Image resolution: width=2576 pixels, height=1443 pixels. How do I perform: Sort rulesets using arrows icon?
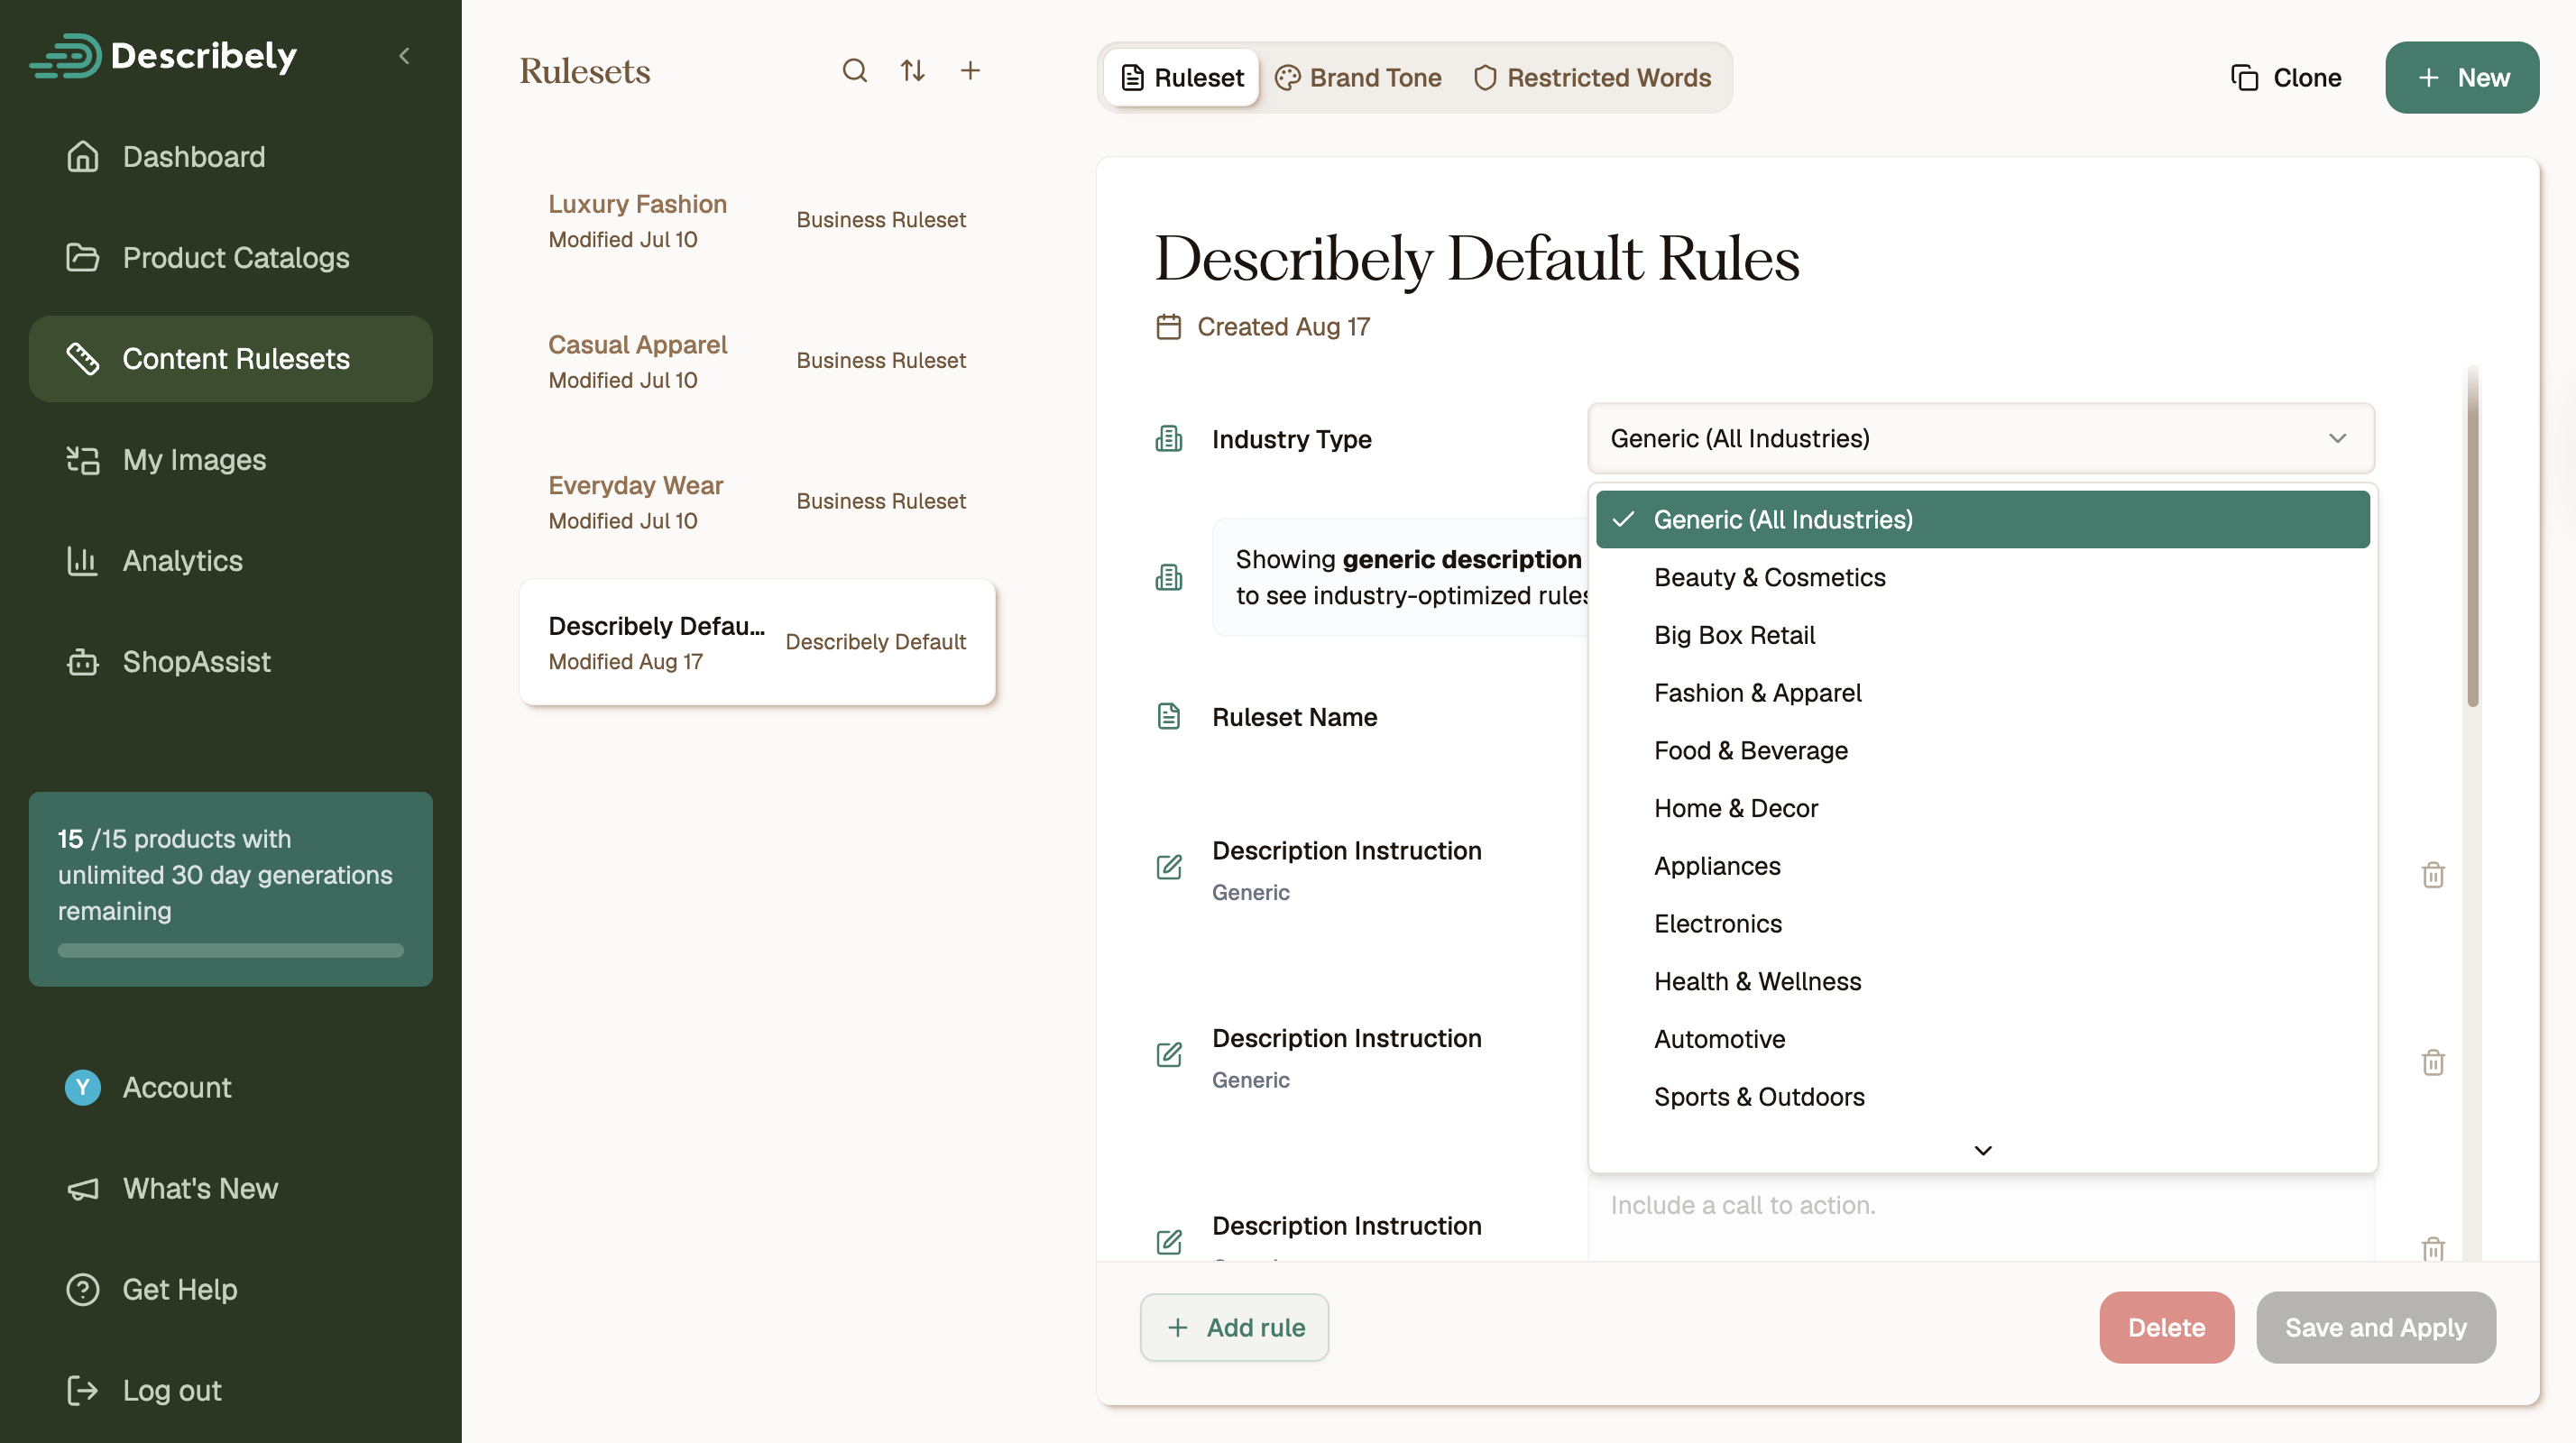[x=912, y=71]
